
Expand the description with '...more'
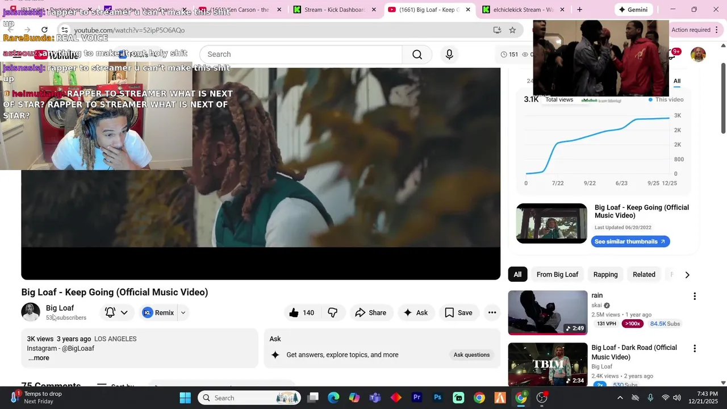(39, 358)
